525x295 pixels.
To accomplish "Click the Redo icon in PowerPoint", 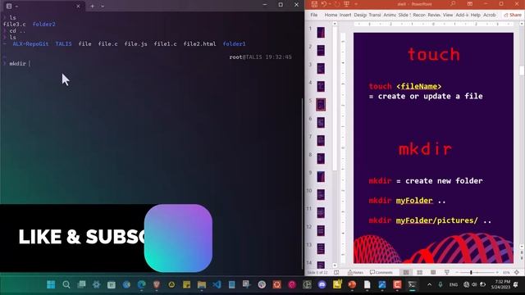I will pyautogui.click(x=337, y=4).
